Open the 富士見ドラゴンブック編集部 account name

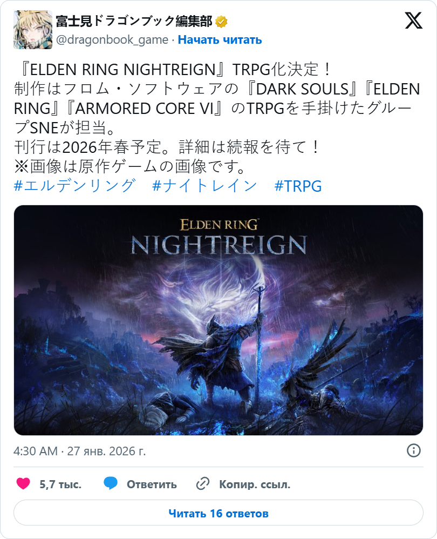tap(134, 21)
